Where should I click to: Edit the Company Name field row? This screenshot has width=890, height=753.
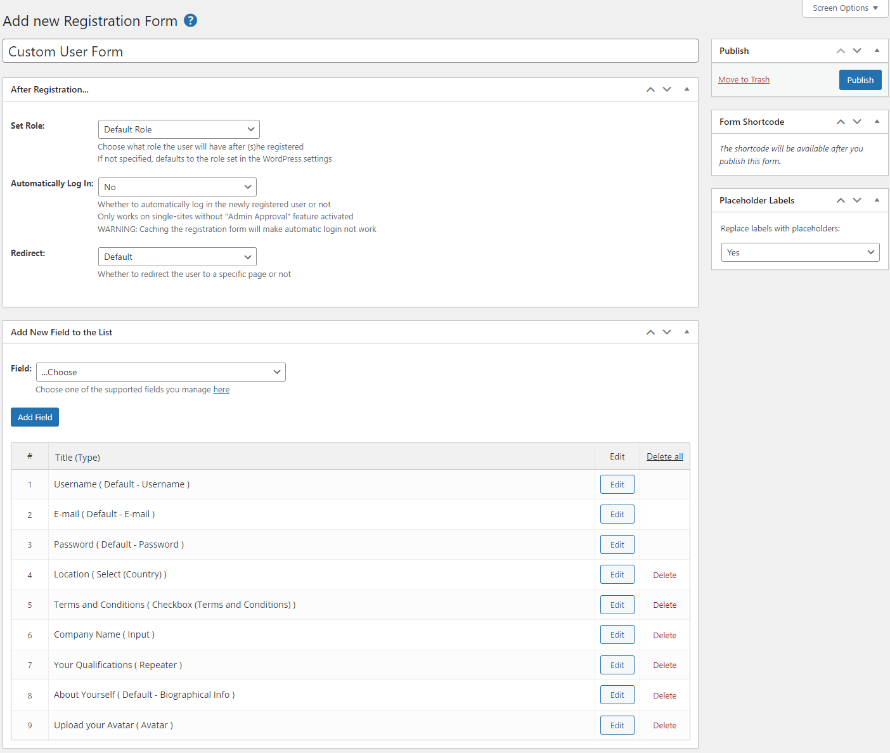pos(617,634)
